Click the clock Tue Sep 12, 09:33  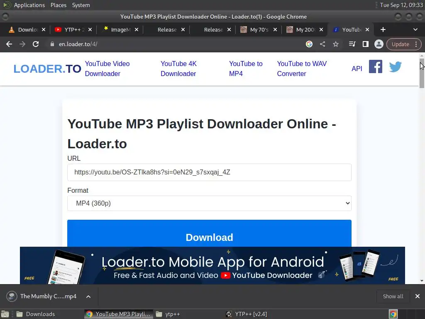(401, 5)
